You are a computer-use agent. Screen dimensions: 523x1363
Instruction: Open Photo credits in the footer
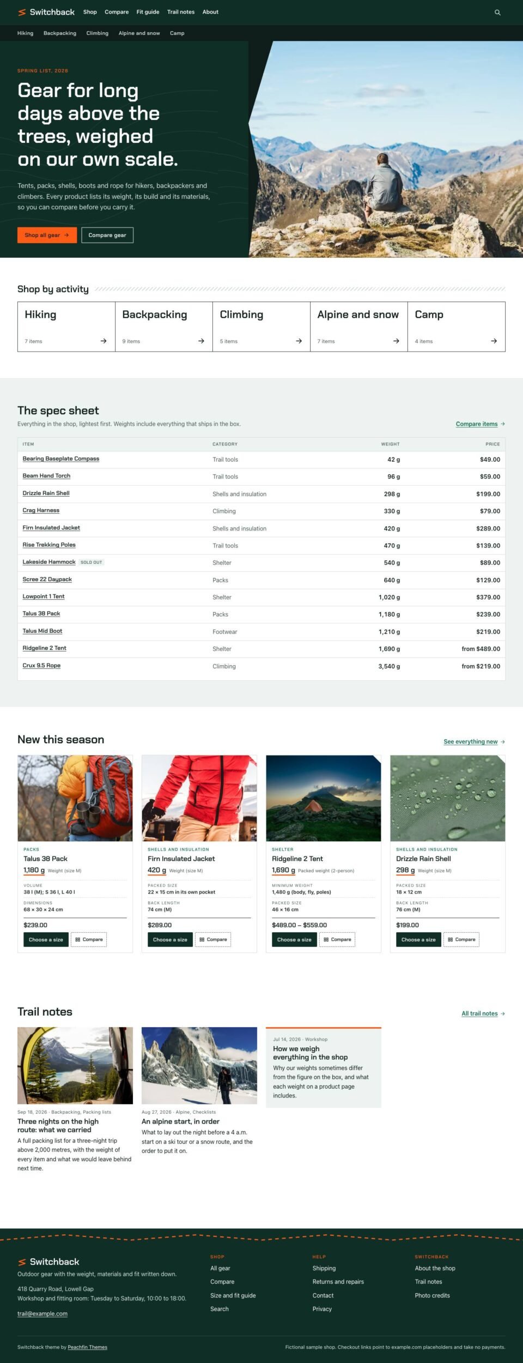pyautogui.click(x=433, y=1296)
